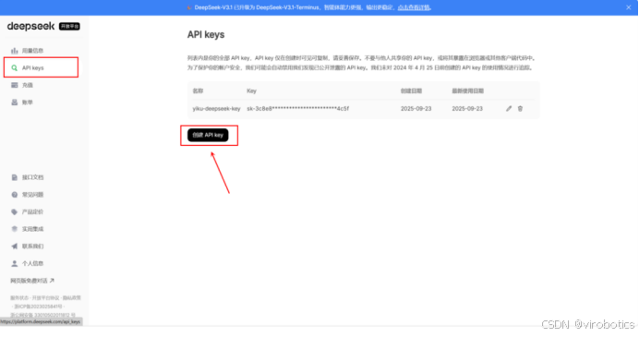Viewport: 639px width, 337px height.
Task: Click the integrations icon beside 实用集成
Action: [14, 229]
